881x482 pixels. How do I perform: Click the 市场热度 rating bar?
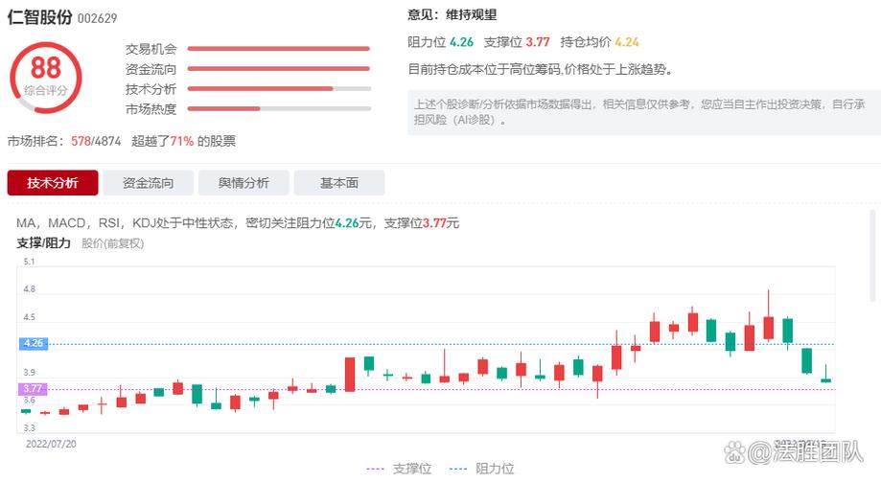(278, 108)
